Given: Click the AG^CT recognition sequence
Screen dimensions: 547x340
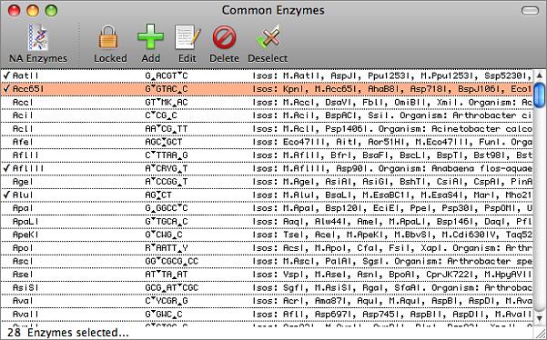Looking at the screenshot, I should click(x=158, y=195).
